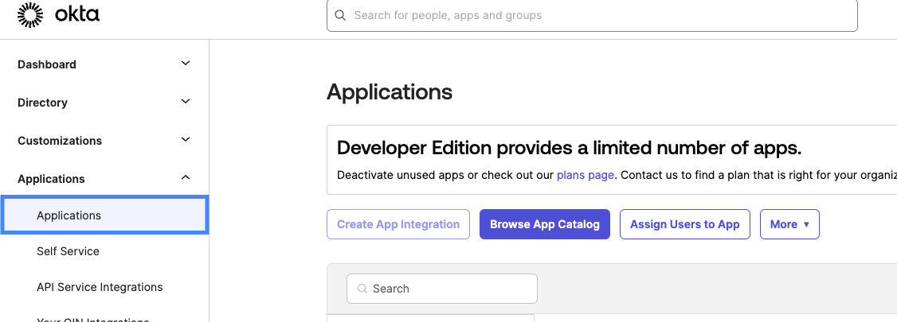The width and height of the screenshot is (897, 322).
Task: Open Directory in the sidebar
Action: 42,103
